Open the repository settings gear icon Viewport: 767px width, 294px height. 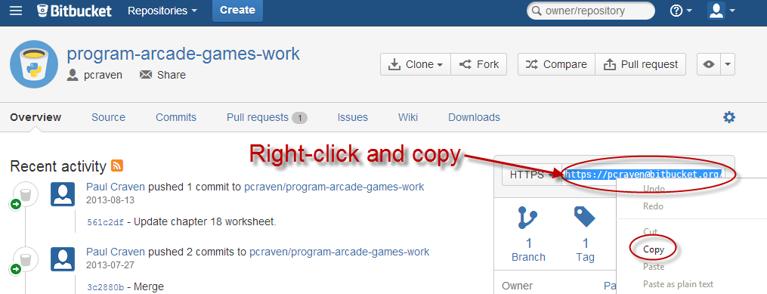click(x=729, y=117)
